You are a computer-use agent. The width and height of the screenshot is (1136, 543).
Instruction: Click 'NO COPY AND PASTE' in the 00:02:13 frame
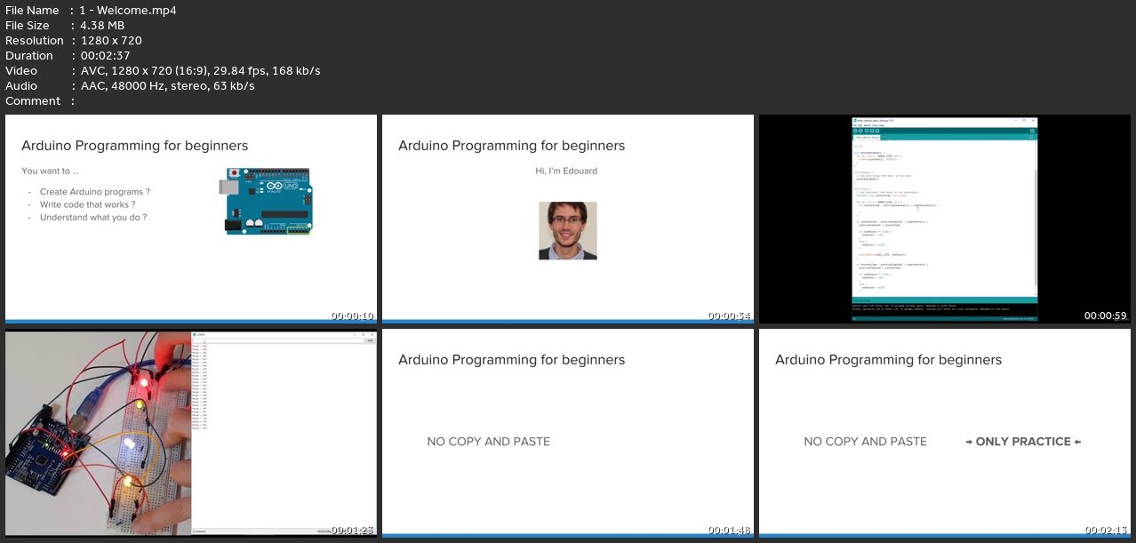coord(866,441)
